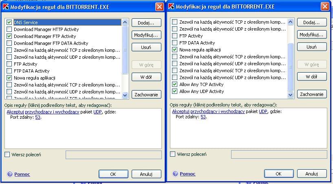The image size is (333, 184).
Task: Click the port 53 link in left dialog
Action: coord(38,117)
